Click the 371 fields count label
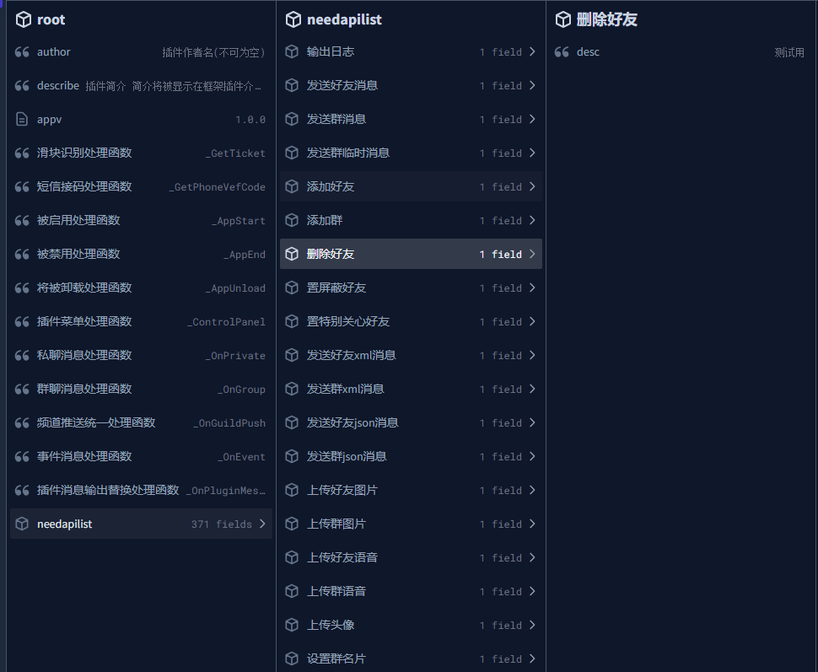The height and width of the screenshot is (672, 818). (x=221, y=524)
